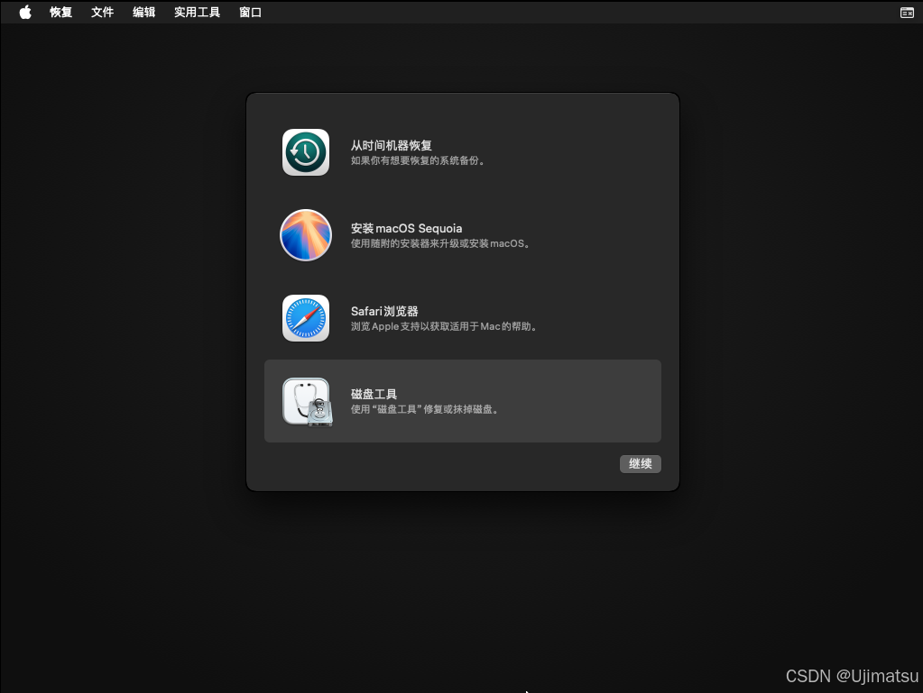Click description 使用“磁盘工具”修复或抹掉磁盘
923x693 pixels.
424,409
